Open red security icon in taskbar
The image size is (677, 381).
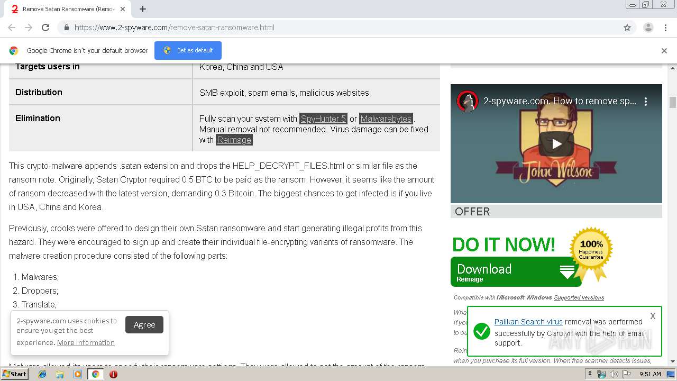(x=113, y=374)
